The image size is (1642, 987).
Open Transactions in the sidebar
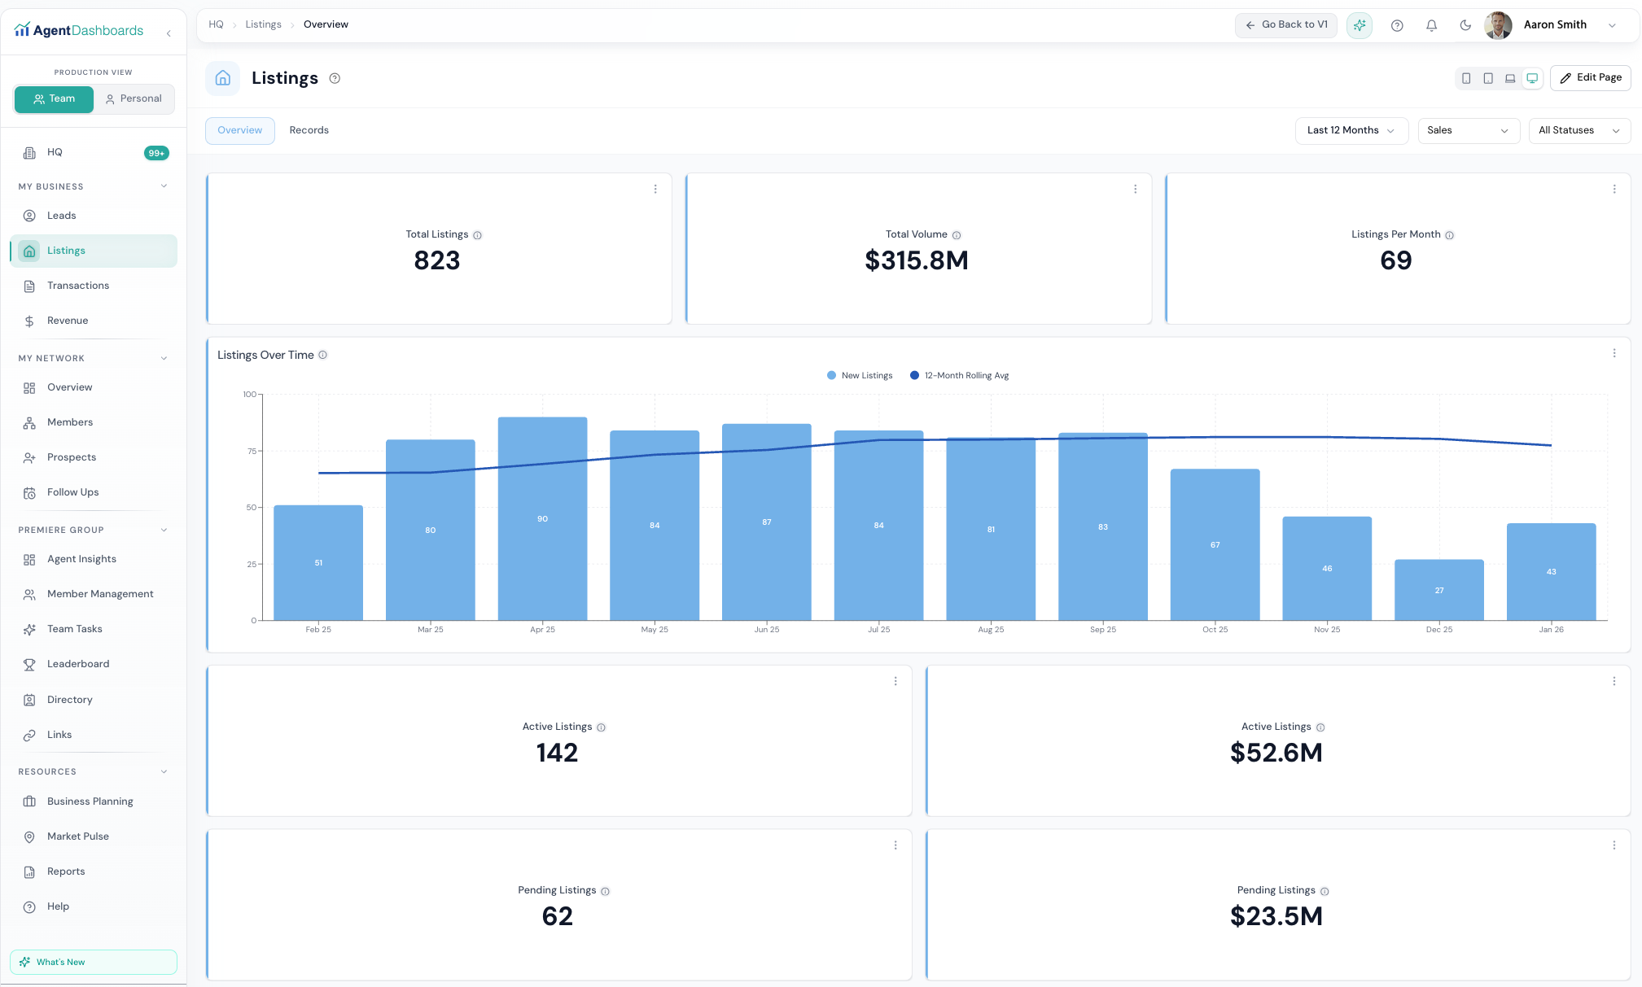77,286
